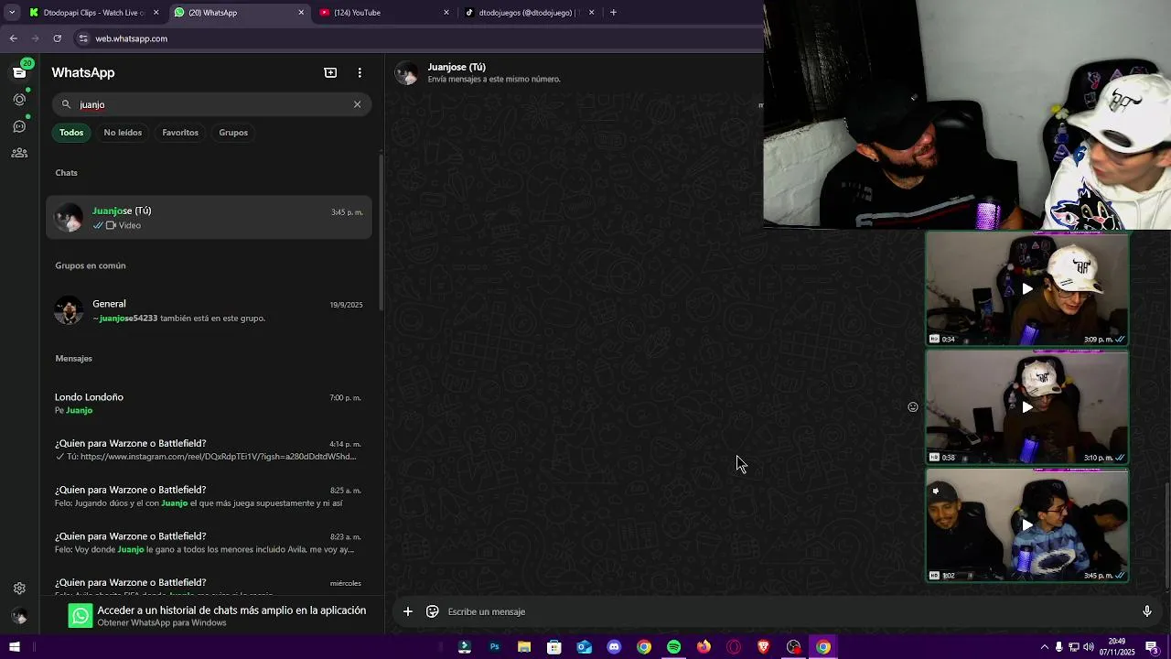Click the voice message microphone icon
Image resolution: width=1171 pixels, height=659 pixels.
(1147, 611)
